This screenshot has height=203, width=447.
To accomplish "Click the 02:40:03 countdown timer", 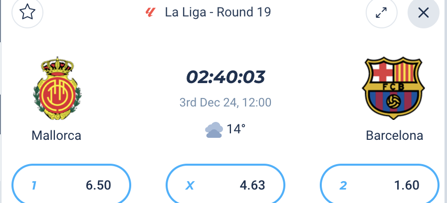I will [225, 77].
